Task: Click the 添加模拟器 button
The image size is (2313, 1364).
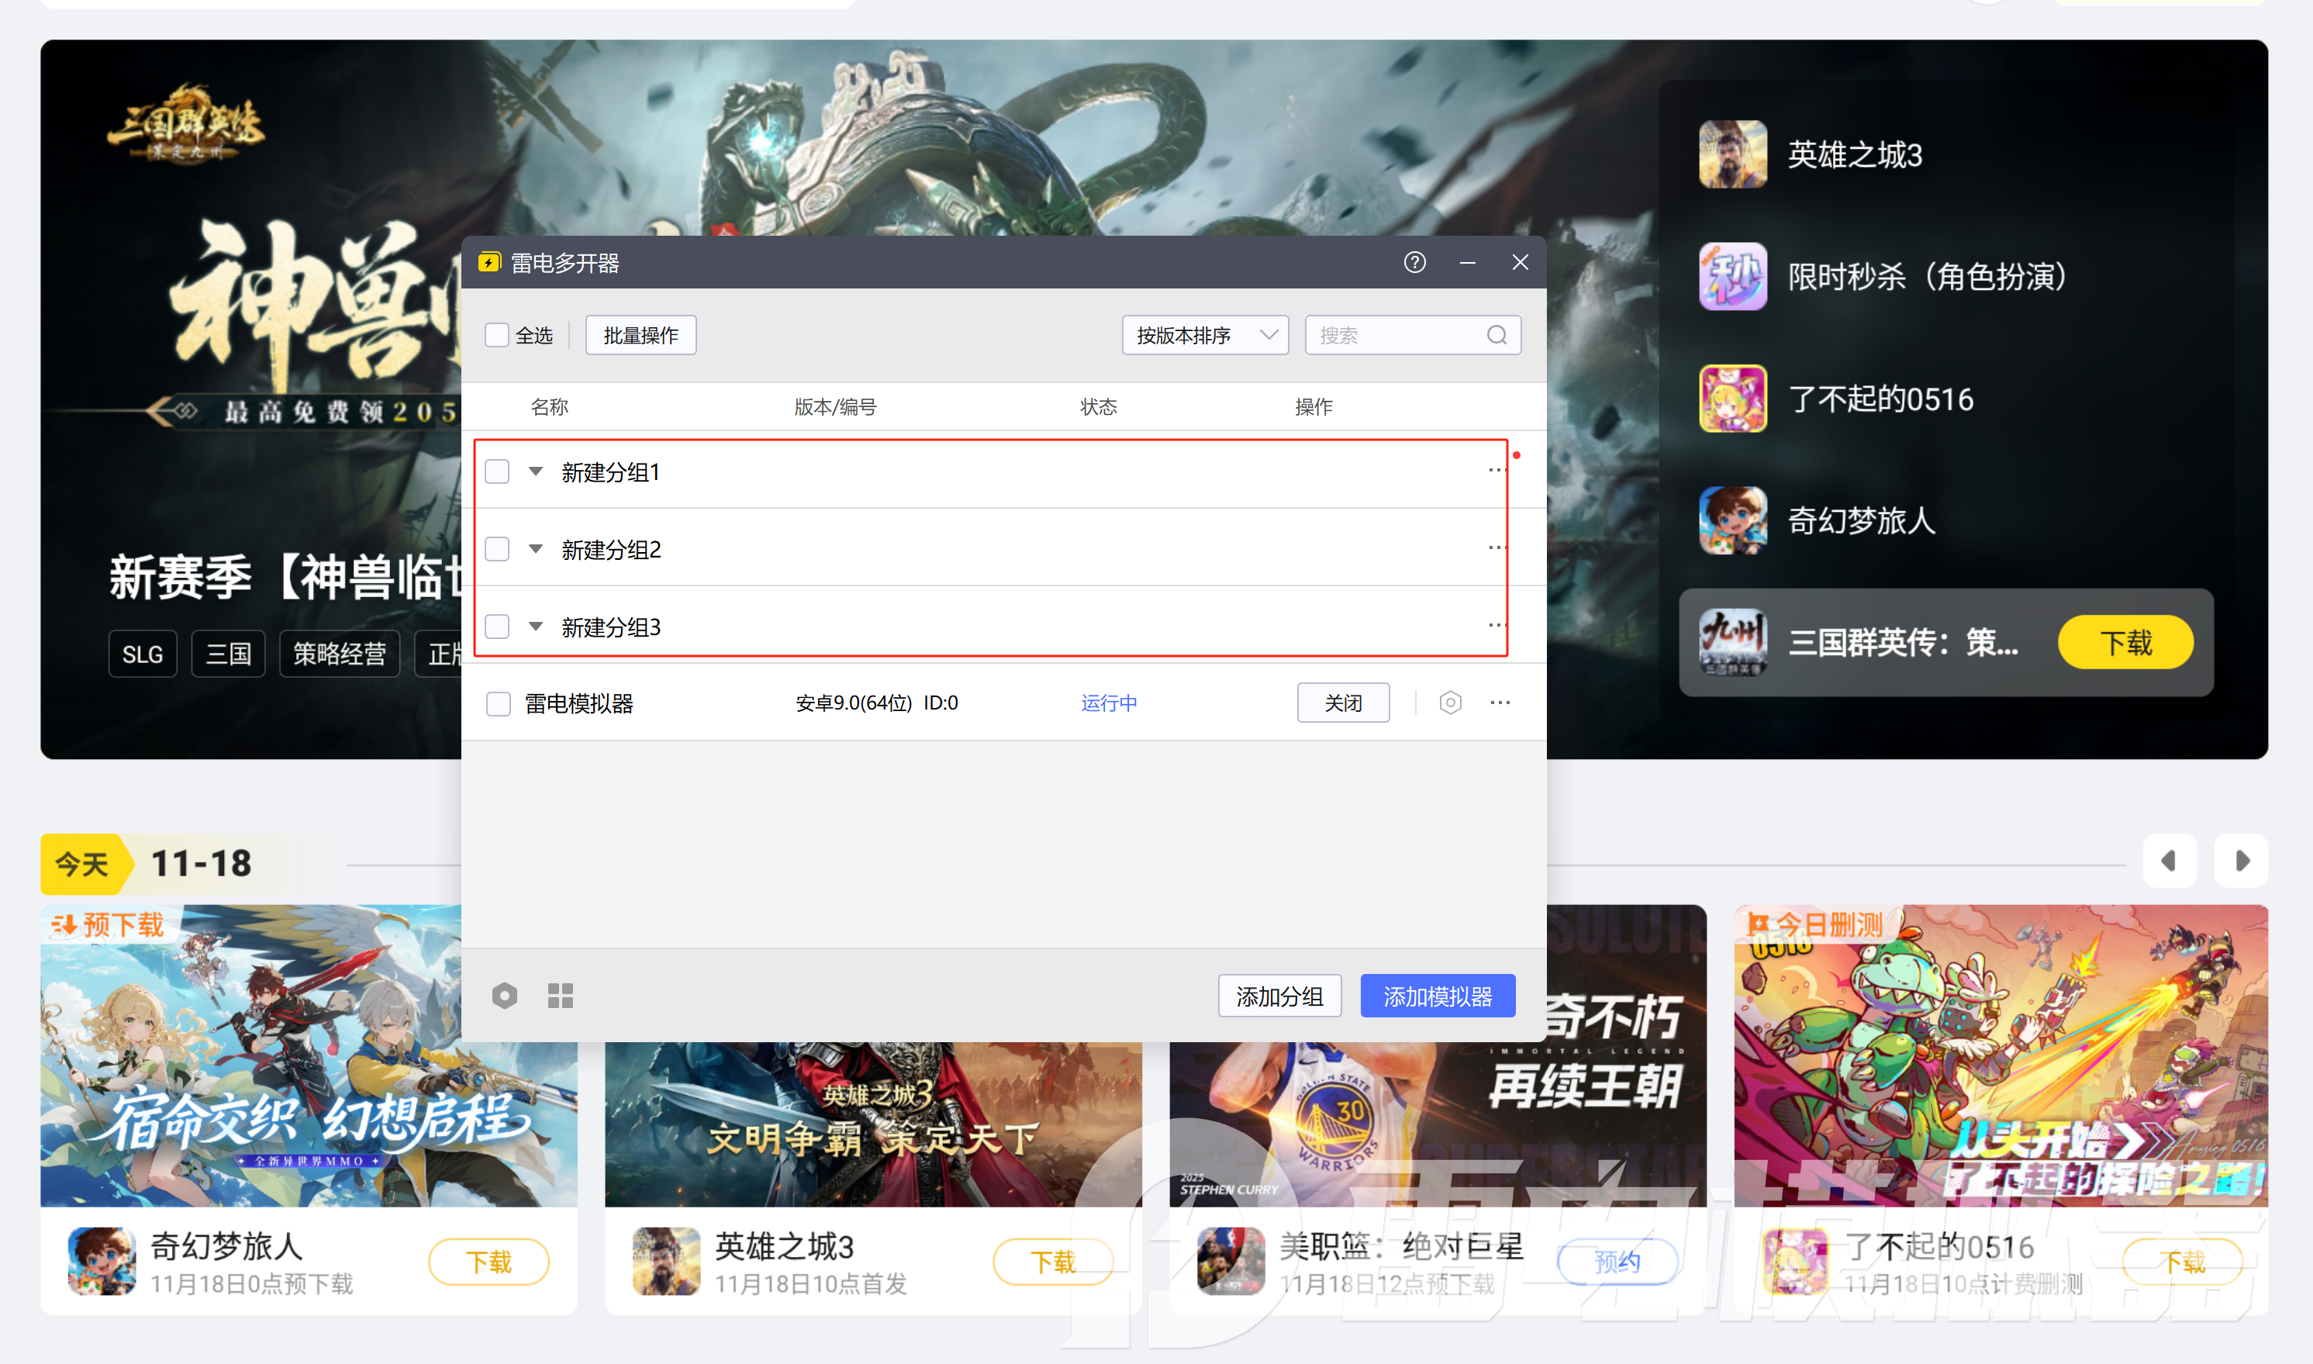Action: coord(1438,996)
